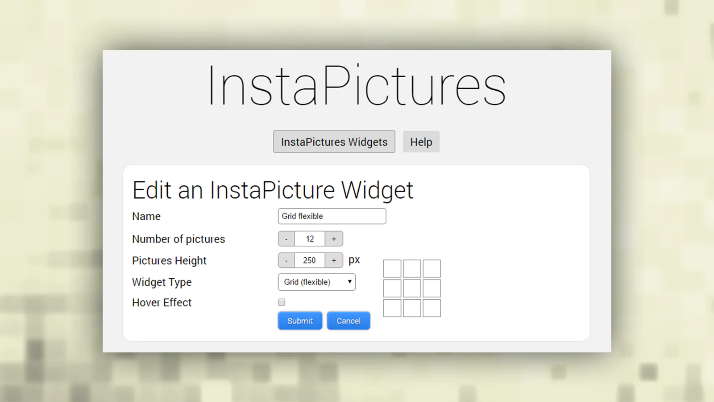This screenshot has height=402, width=714.
Task: Click the top-middle cell of grid preview
Action: point(412,269)
